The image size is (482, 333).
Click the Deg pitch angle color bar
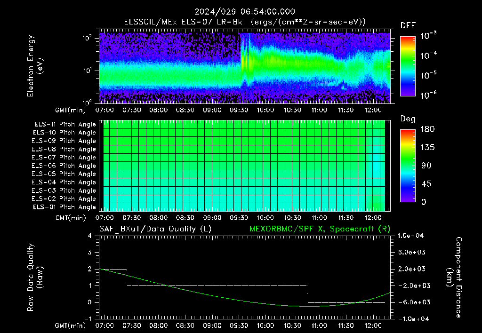(x=408, y=166)
